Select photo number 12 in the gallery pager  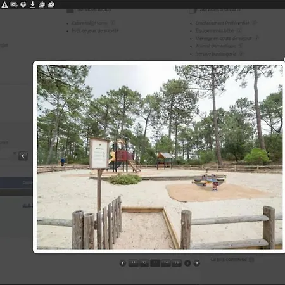coord(144,263)
